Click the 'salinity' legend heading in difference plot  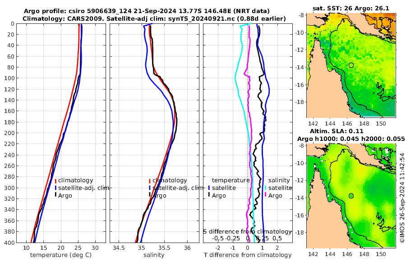[x=279, y=180]
